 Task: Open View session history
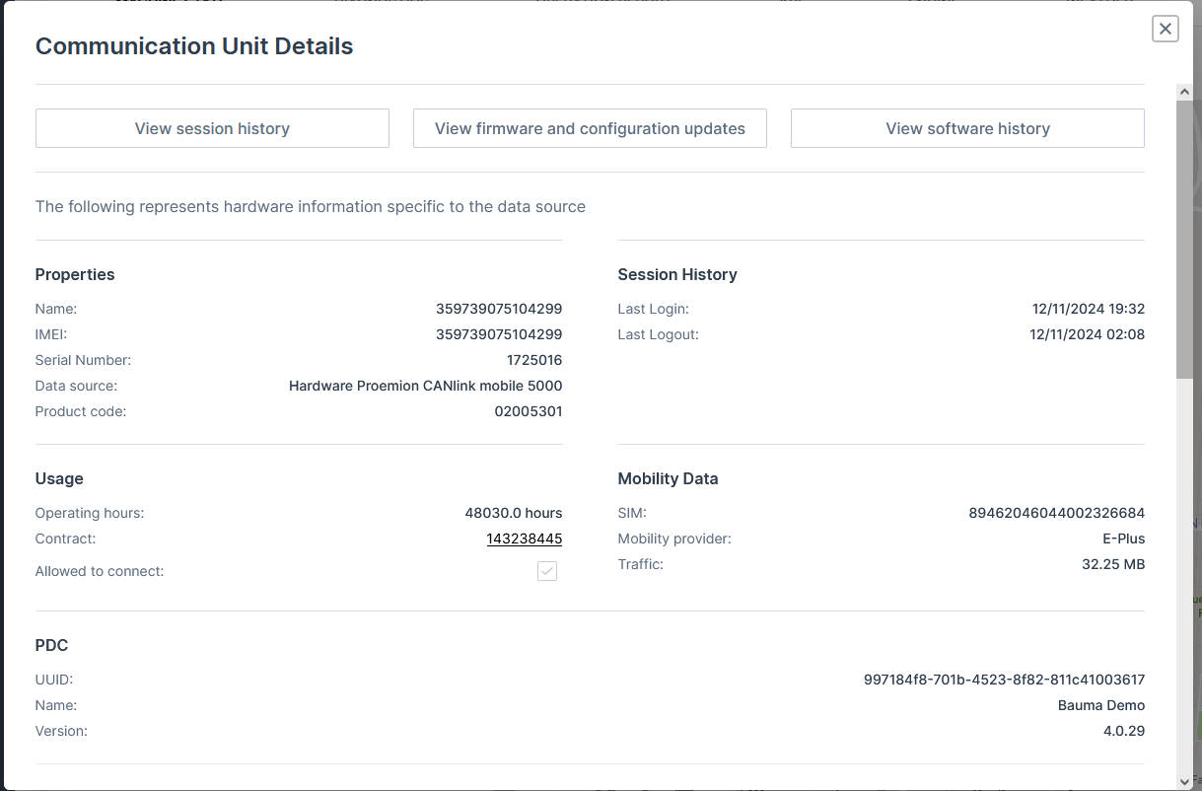[x=212, y=128]
